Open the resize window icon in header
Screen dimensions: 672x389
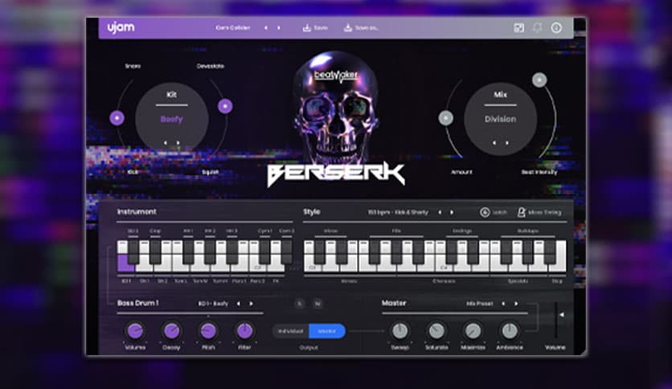[518, 28]
